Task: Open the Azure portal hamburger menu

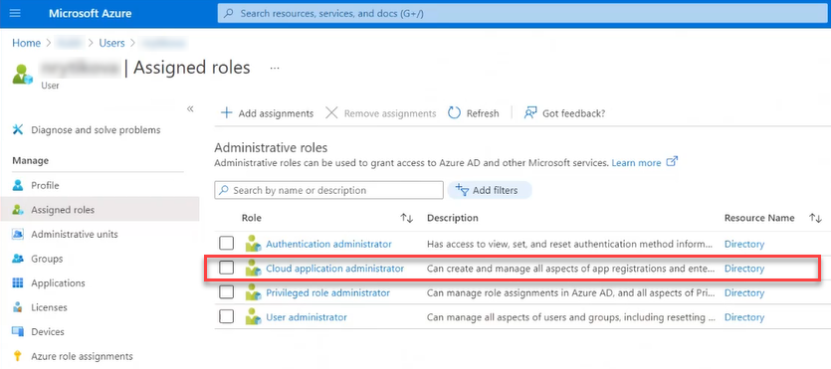Action: [15, 13]
